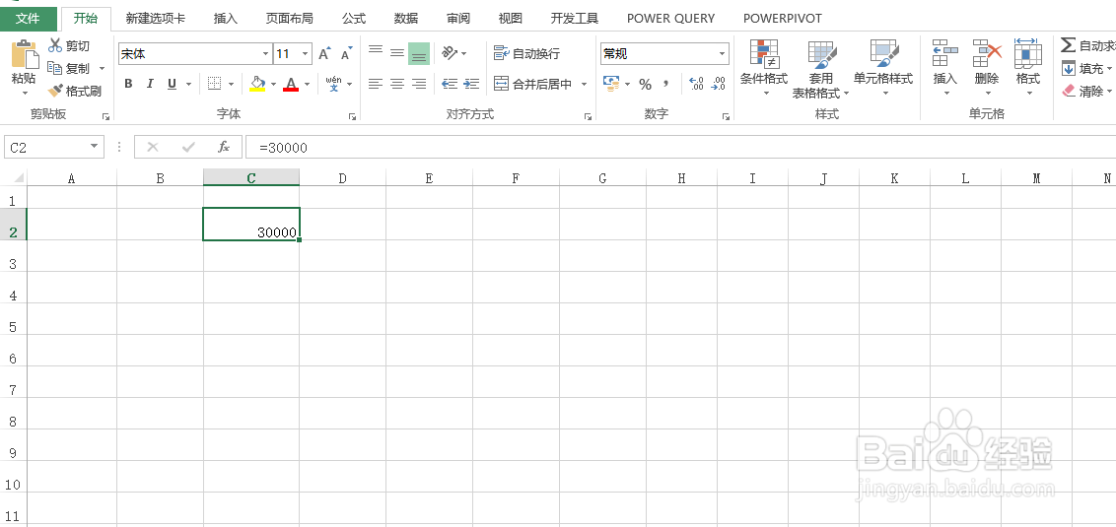Toggle bottom vertical alignment (highlighted)
The height and width of the screenshot is (527, 1116).
(419, 54)
